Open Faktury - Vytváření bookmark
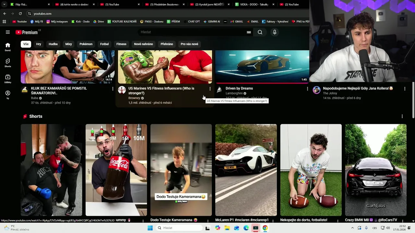This screenshot has width=415, height=233. pyautogui.click(x=275, y=22)
